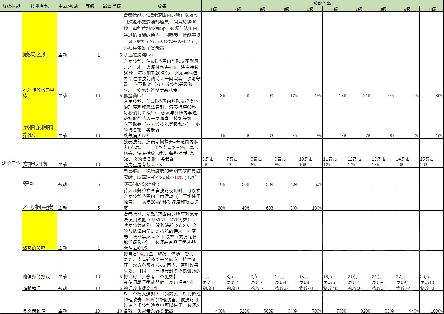Click the yellow 尼伯龙根的指环 skill cell
444x314 pixels.
(40, 118)
